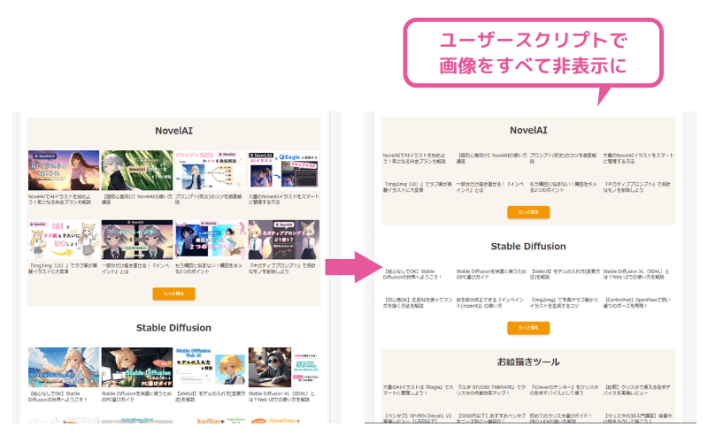Click '初めてのクリスタ選びガイド！' link

[561, 418]
